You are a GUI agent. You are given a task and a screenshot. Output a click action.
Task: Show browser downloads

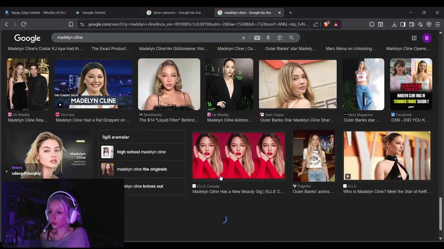tap(394, 24)
